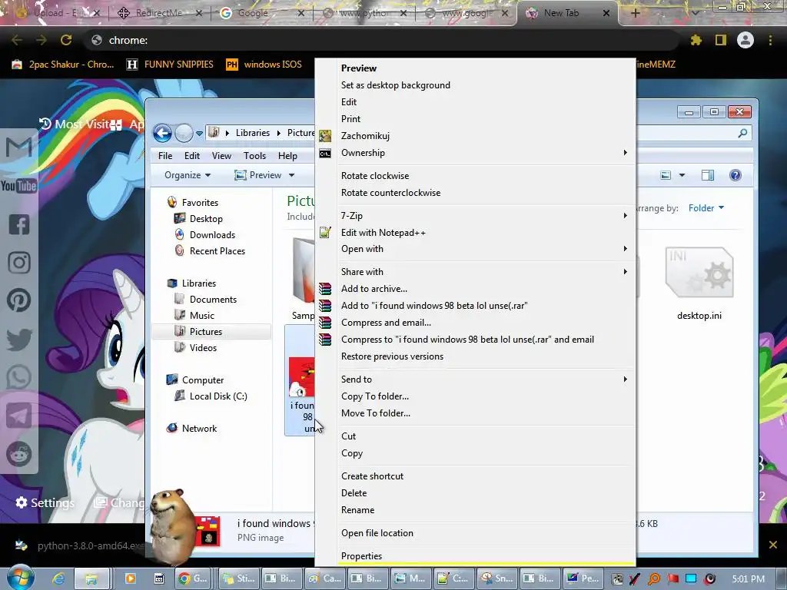Click the Chrome extensions puzzle icon
The width and height of the screenshot is (787, 590).
click(696, 40)
